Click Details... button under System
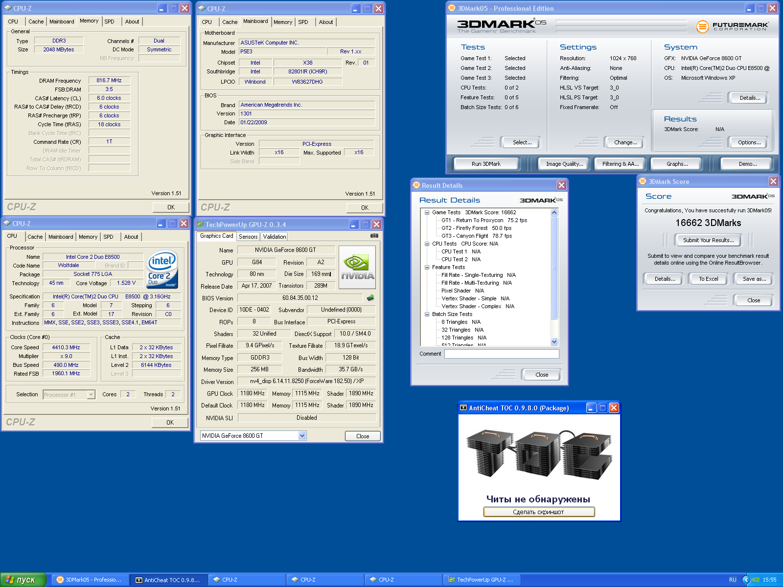This screenshot has width=783, height=587. tap(749, 98)
